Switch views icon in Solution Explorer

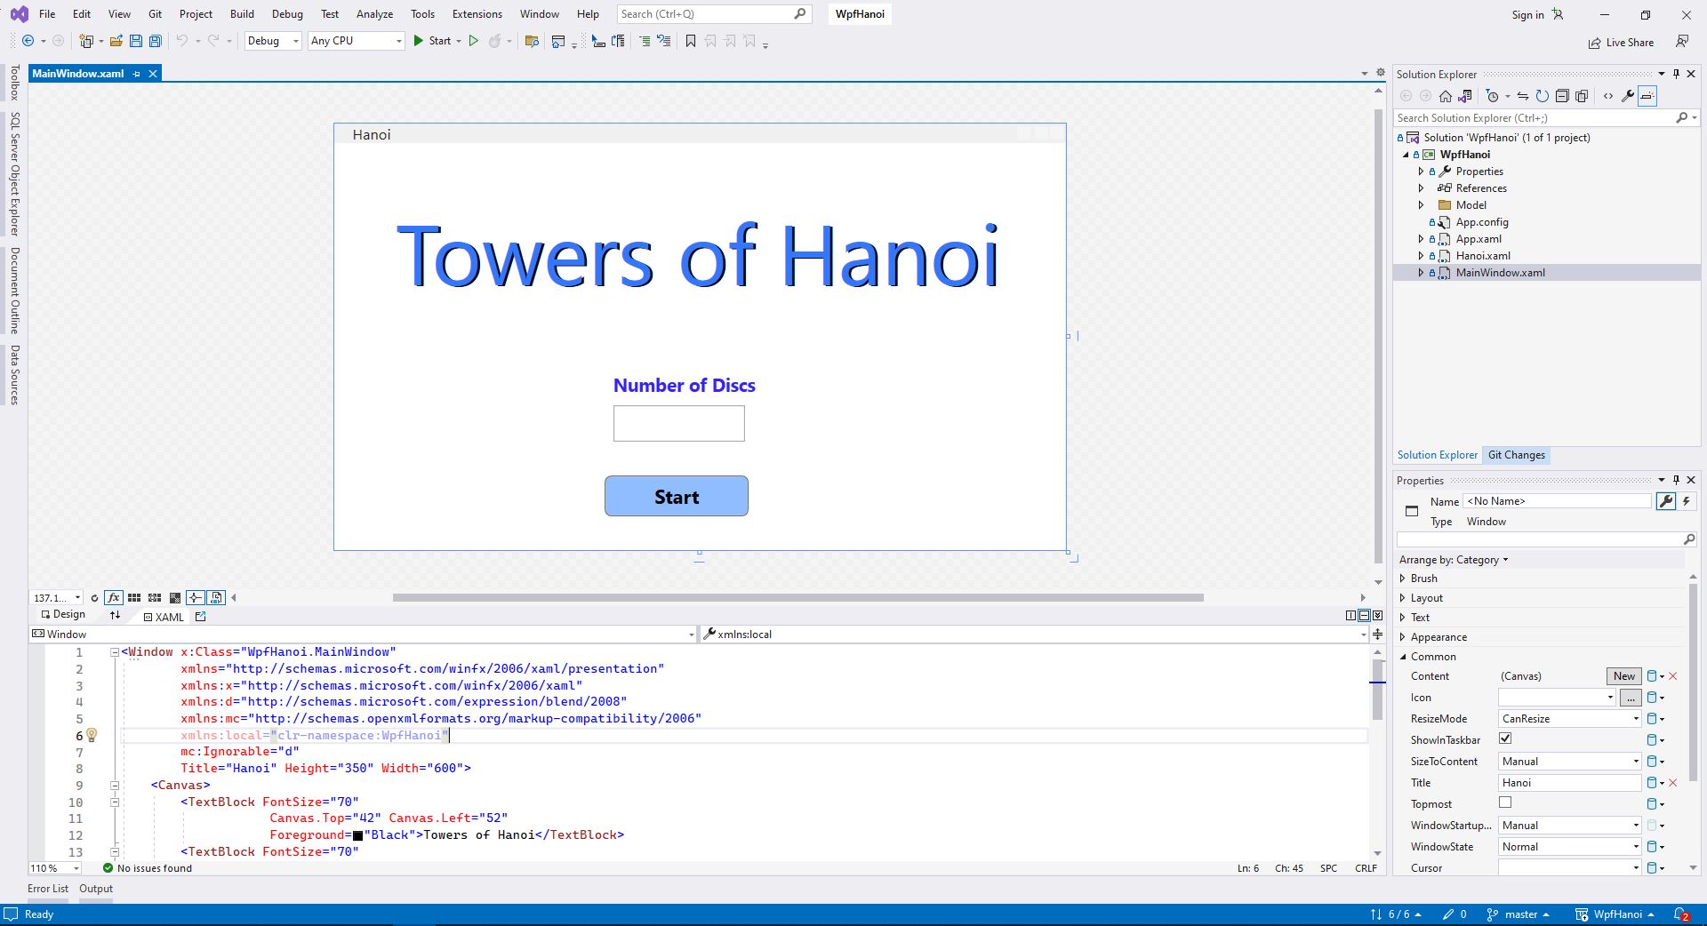pyautogui.click(x=1464, y=96)
